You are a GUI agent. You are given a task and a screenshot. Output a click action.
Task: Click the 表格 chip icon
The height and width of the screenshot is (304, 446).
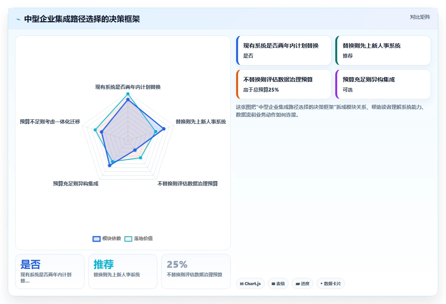point(273,284)
